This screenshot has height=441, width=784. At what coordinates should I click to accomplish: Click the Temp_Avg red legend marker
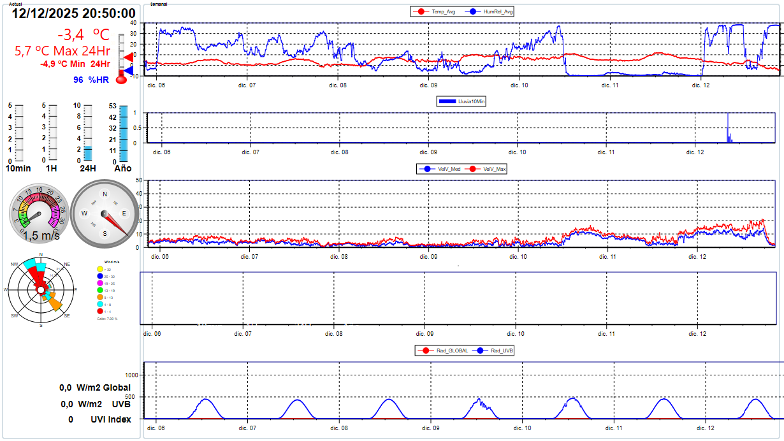coord(421,11)
